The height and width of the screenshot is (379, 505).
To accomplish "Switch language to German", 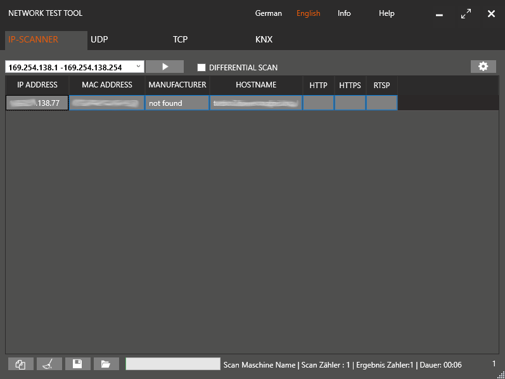I will (x=268, y=13).
